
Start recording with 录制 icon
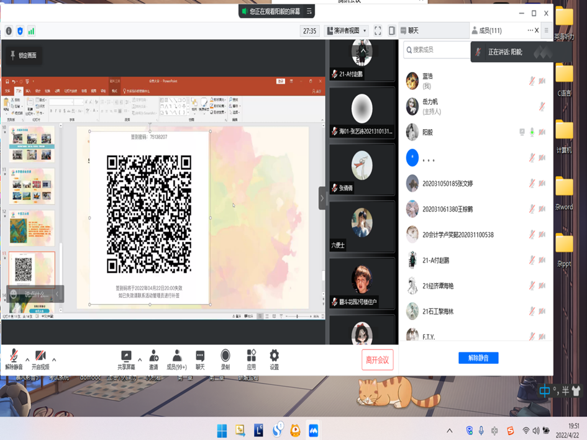pyautogui.click(x=225, y=360)
